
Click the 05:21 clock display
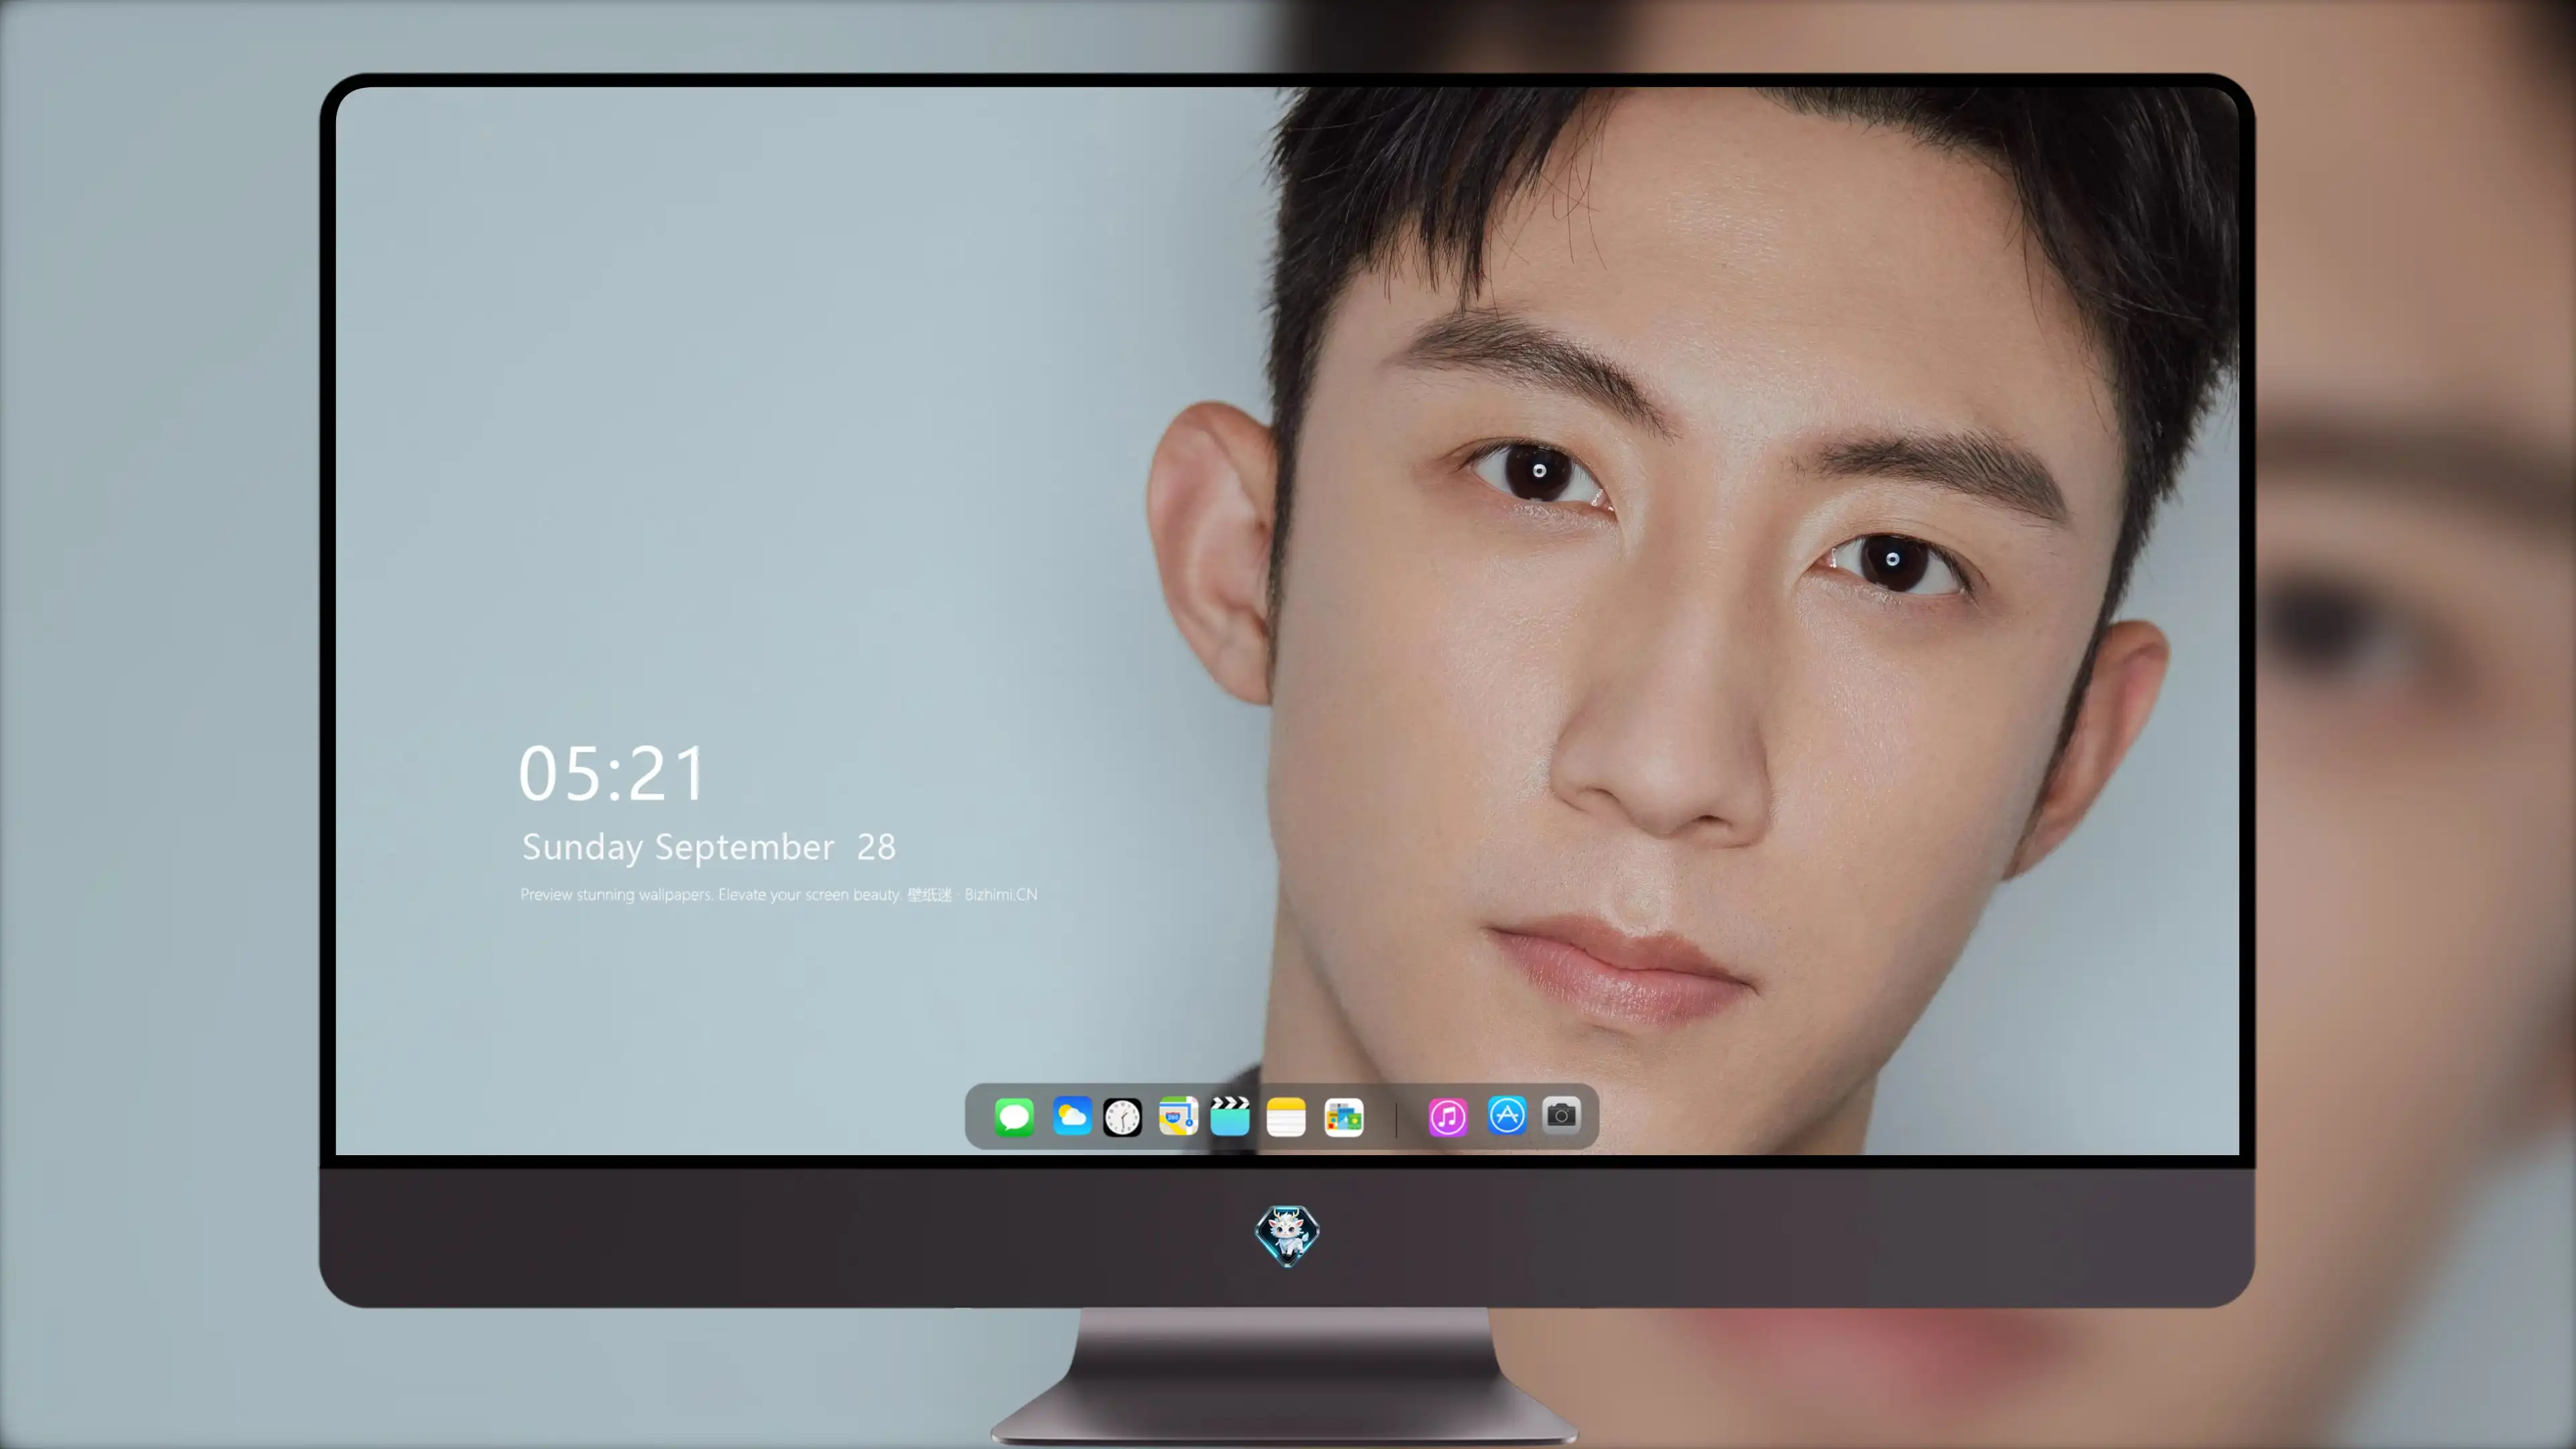612,774
